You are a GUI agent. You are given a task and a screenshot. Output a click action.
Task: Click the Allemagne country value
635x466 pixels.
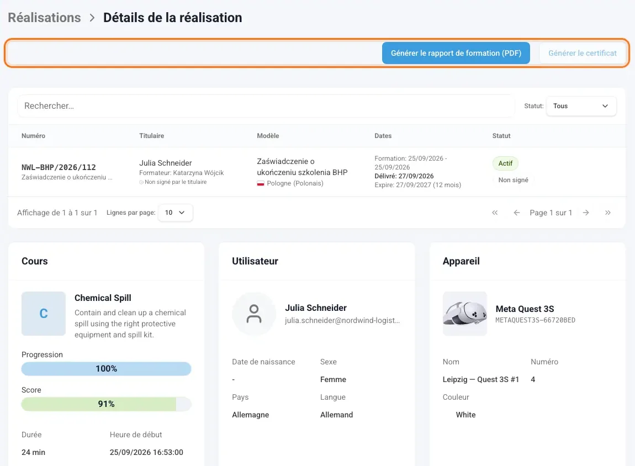click(x=250, y=415)
